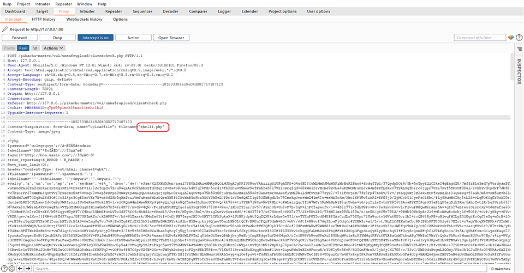The width and height of the screenshot is (524, 273).
Task: Click the POST request line text
Action: point(75,56)
